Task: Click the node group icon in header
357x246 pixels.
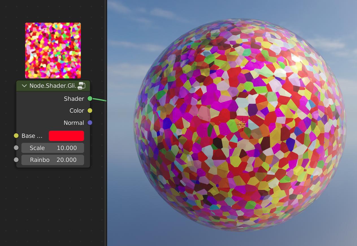Action: click(82, 86)
